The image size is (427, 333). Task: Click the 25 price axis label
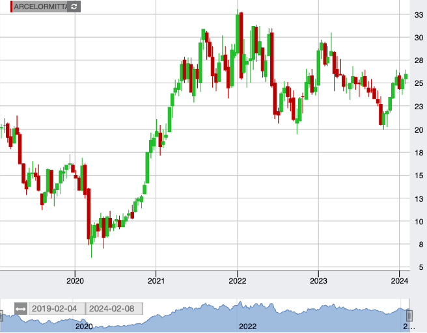tap(419, 83)
